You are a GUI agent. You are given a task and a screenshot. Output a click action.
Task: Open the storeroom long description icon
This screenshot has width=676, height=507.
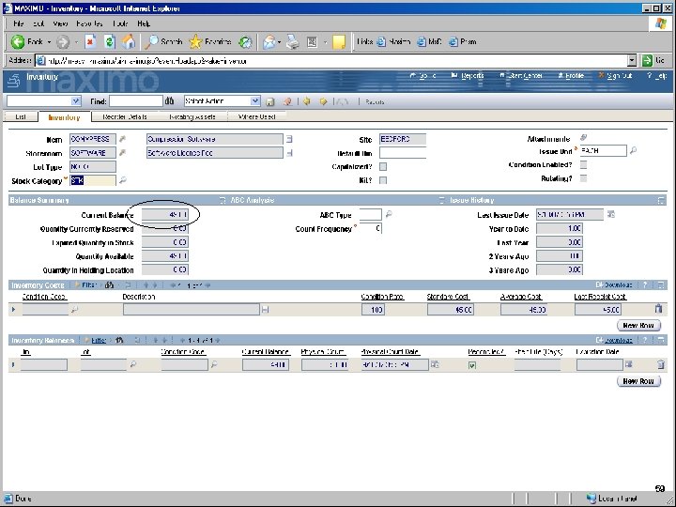click(x=289, y=153)
